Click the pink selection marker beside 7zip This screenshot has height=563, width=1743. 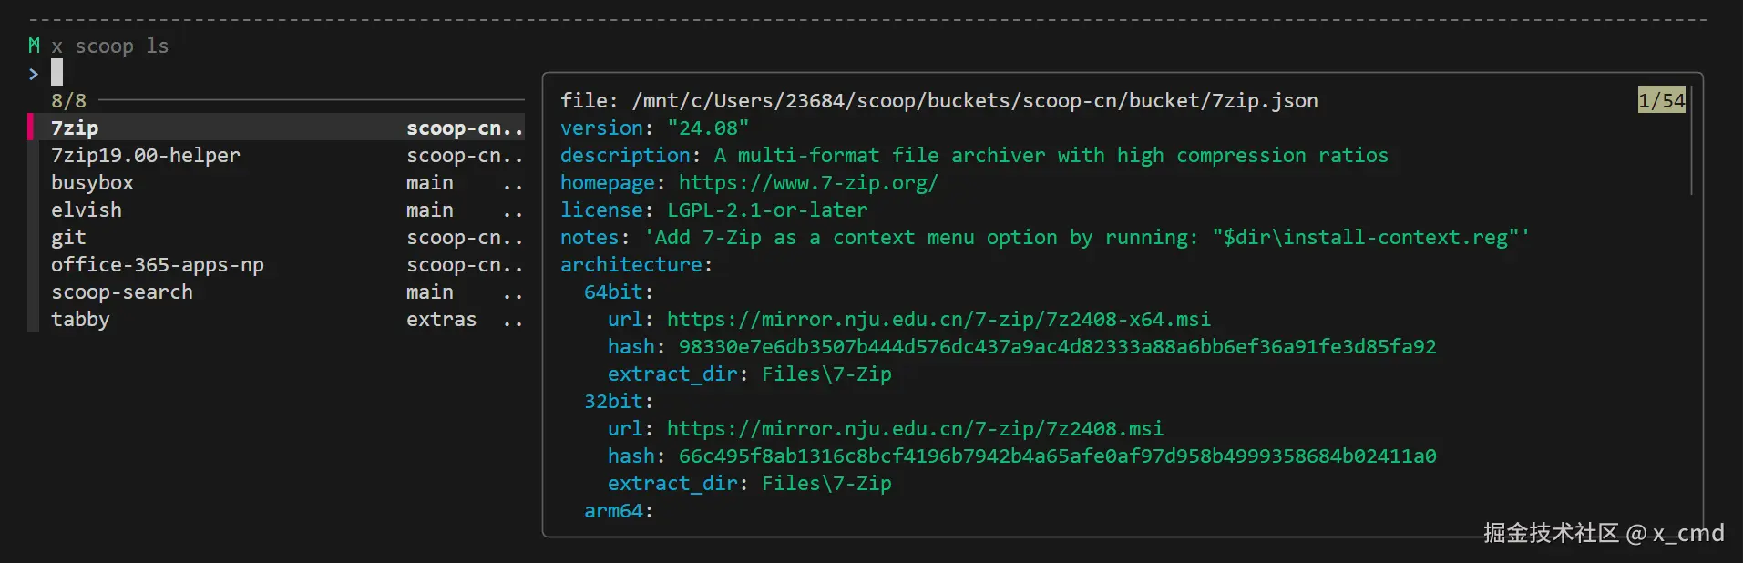(31, 127)
